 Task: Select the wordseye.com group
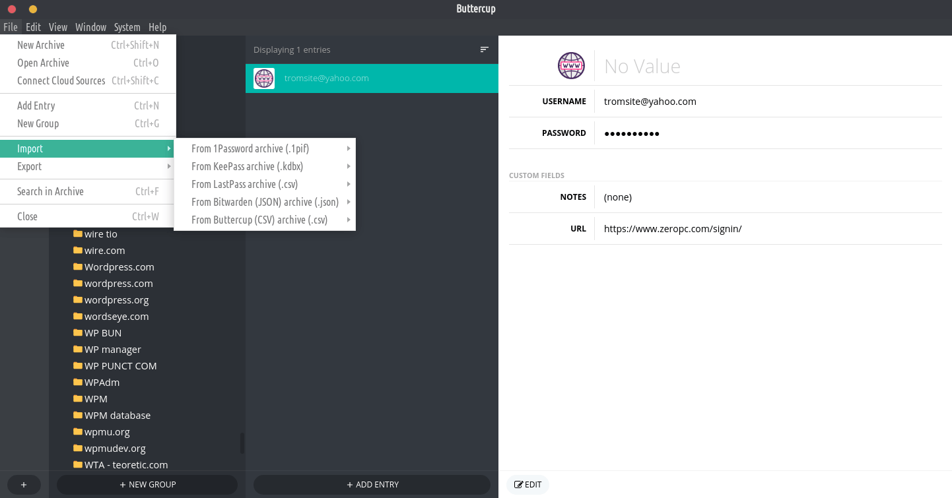click(116, 317)
